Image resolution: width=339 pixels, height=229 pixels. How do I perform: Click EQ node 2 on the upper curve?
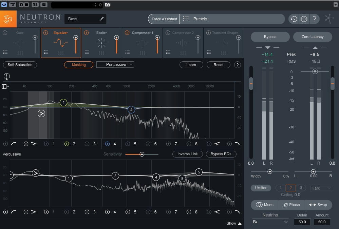pos(63,103)
